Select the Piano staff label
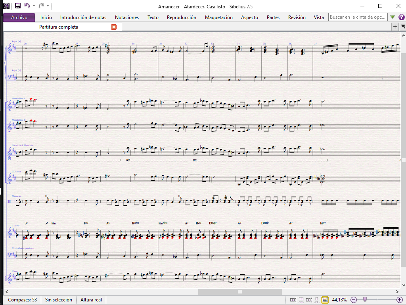 [x=15, y=271]
